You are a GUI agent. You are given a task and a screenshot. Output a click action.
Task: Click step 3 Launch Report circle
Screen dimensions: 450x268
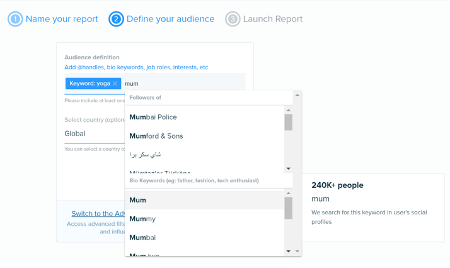click(x=233, y=19)
